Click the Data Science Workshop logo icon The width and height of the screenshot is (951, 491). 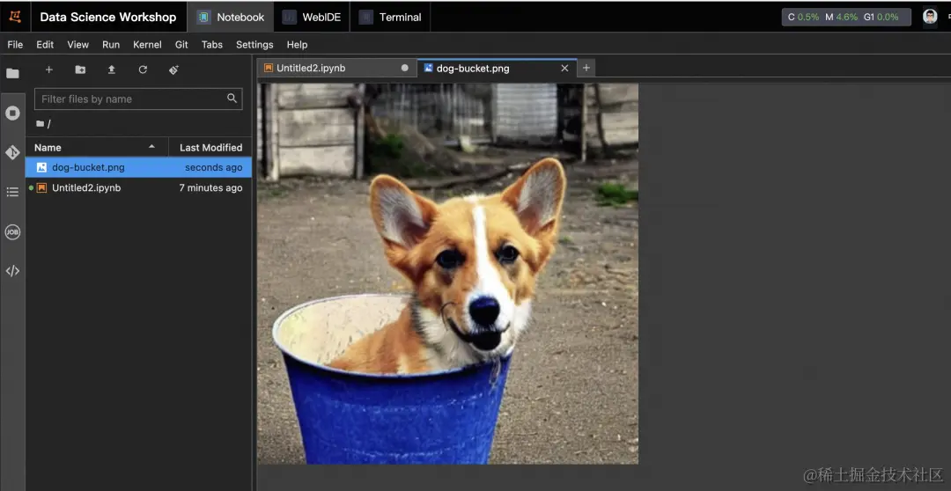[15, 17]
